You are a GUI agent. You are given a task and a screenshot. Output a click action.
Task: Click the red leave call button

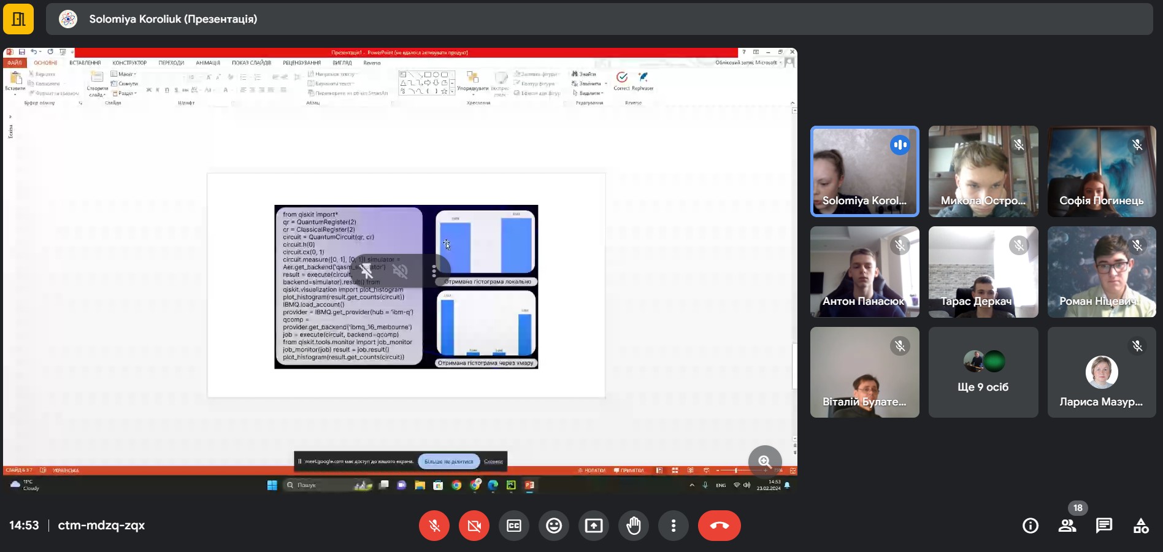point(719,526)
